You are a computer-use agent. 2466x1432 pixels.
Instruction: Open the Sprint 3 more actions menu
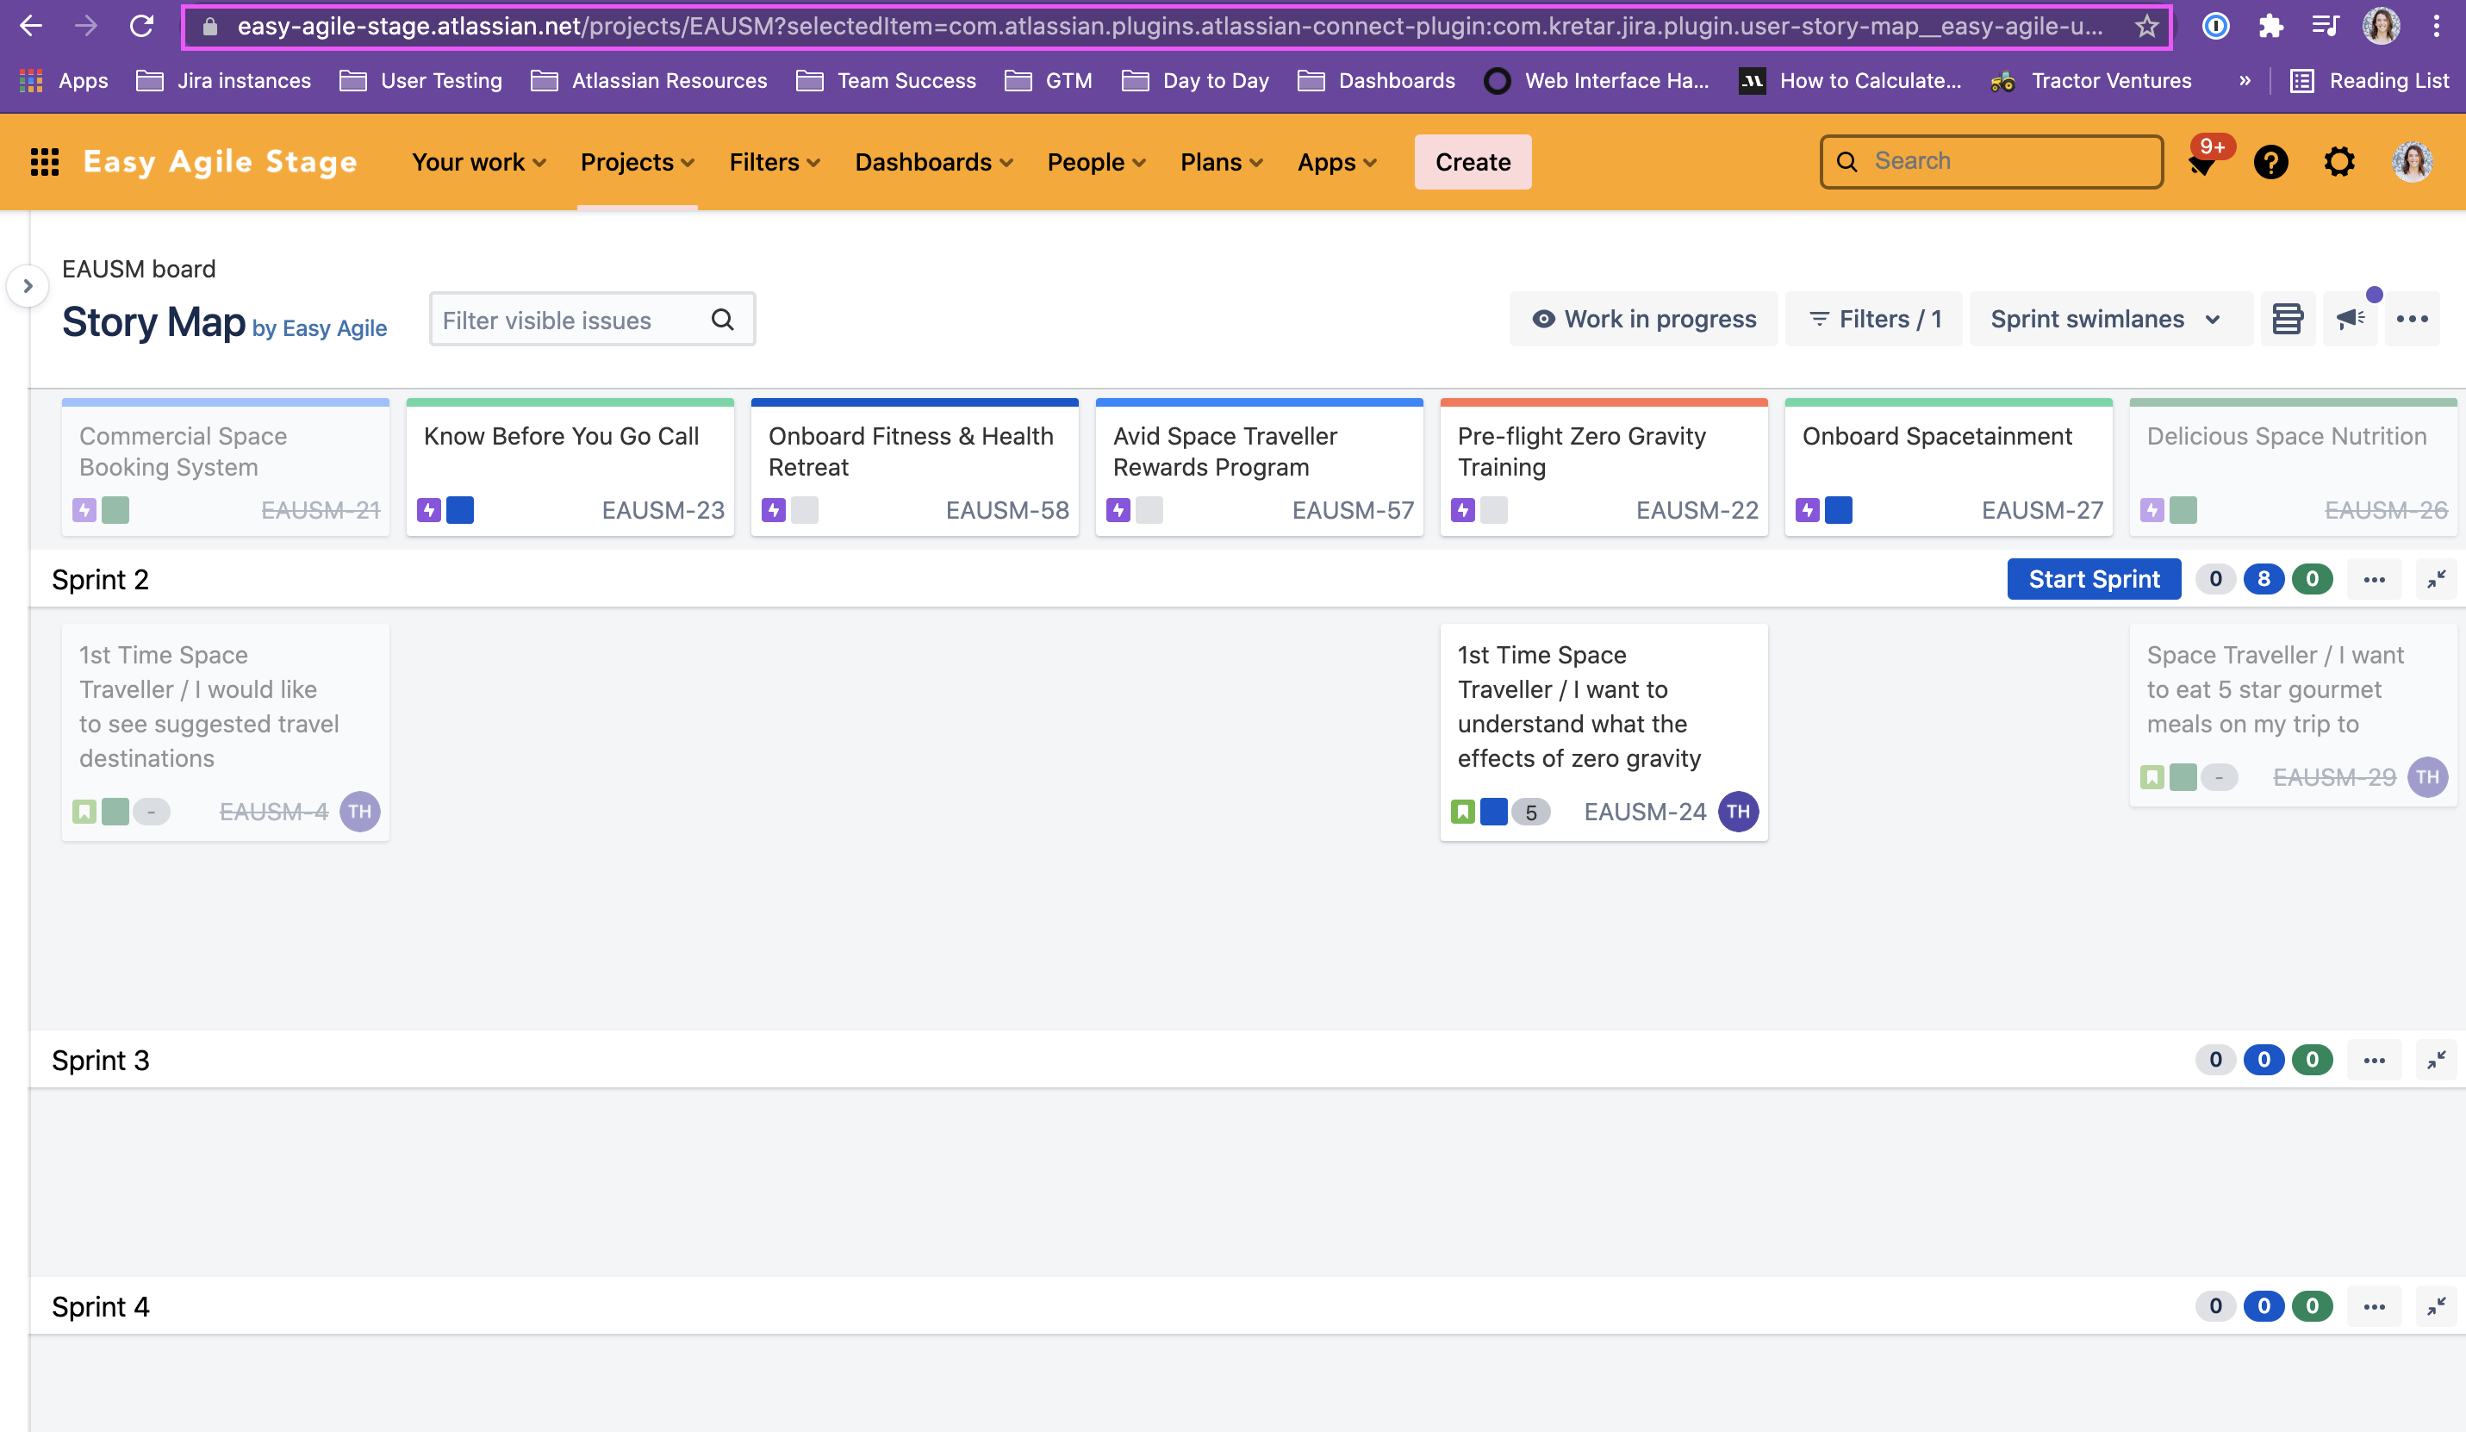2373,1060
